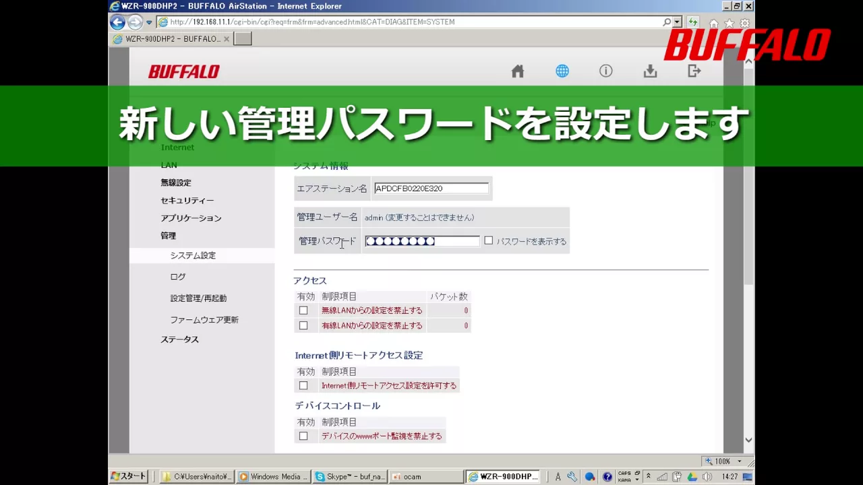The width and height of the screenshot is (863, 485).
Task: Click the 管理パスワード password field
Action: pyautogui.click(x=422, y=241)
